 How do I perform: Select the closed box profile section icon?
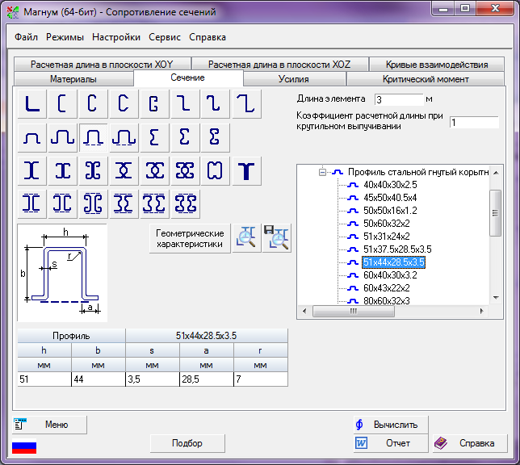tap(216, 170)
